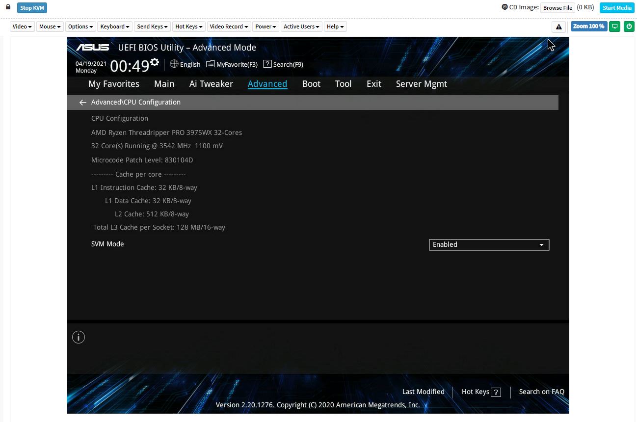Viewport: 637px width, 422px height.
Task: Switch to the Tool tab
Action: pos(344,84)
